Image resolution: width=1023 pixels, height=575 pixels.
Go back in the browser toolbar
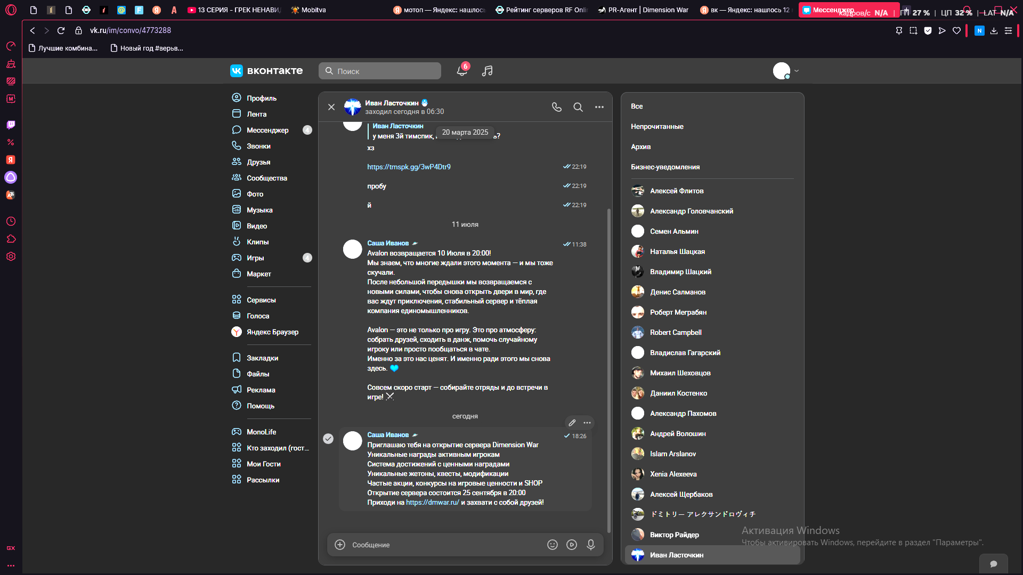(x=33, y=30)
